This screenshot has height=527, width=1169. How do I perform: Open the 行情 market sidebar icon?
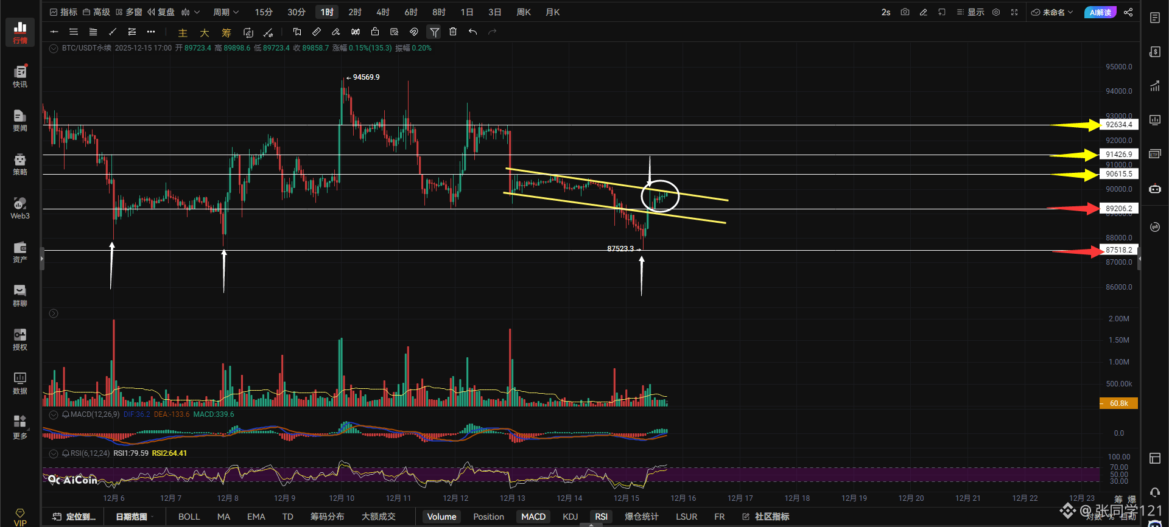coord(20,32)
